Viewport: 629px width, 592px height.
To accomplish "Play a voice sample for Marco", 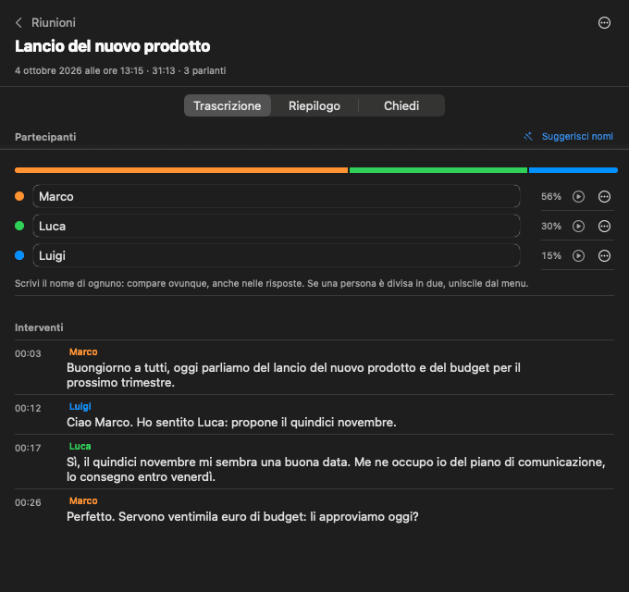I will point(578,196).
